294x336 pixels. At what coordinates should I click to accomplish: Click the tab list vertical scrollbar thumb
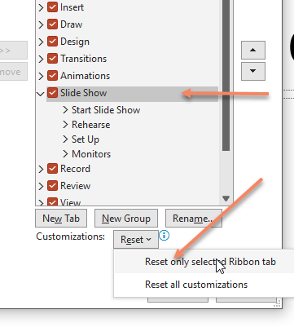pyautogui.click(x=226, y=75)
